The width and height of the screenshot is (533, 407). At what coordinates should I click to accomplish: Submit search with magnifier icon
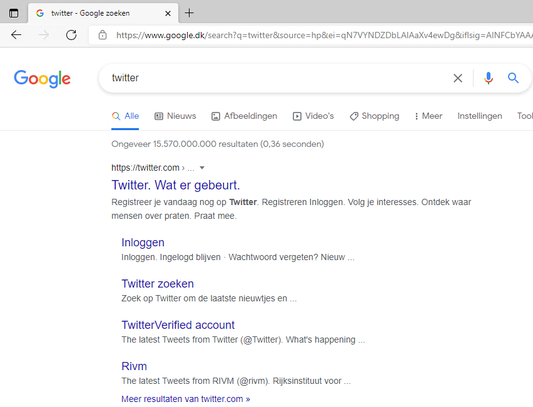click(513, 78)
